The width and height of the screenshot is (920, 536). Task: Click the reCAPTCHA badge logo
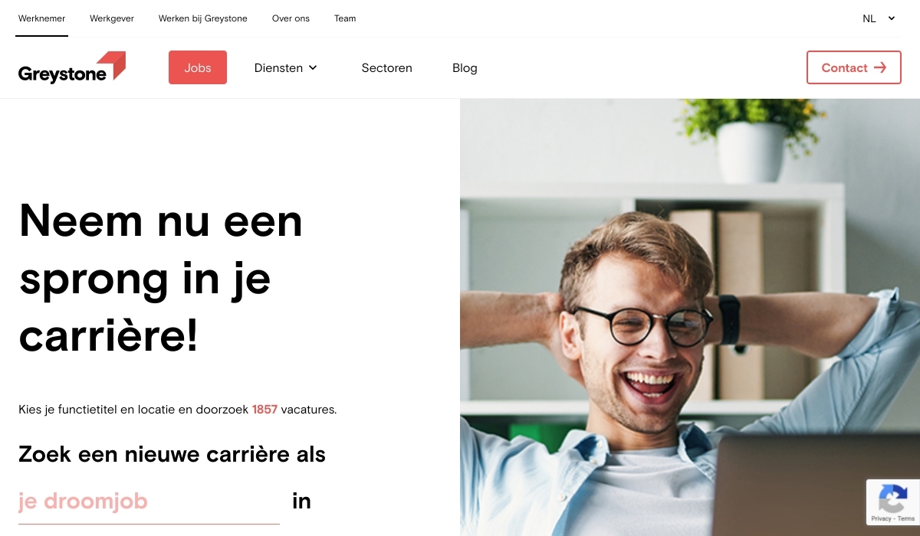(893, 500)
